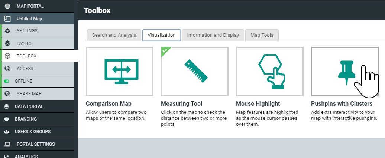The height and width of the screenshot is (158, 385).
Task: Open the Information and Display tab
Action: tap(213, 35)
